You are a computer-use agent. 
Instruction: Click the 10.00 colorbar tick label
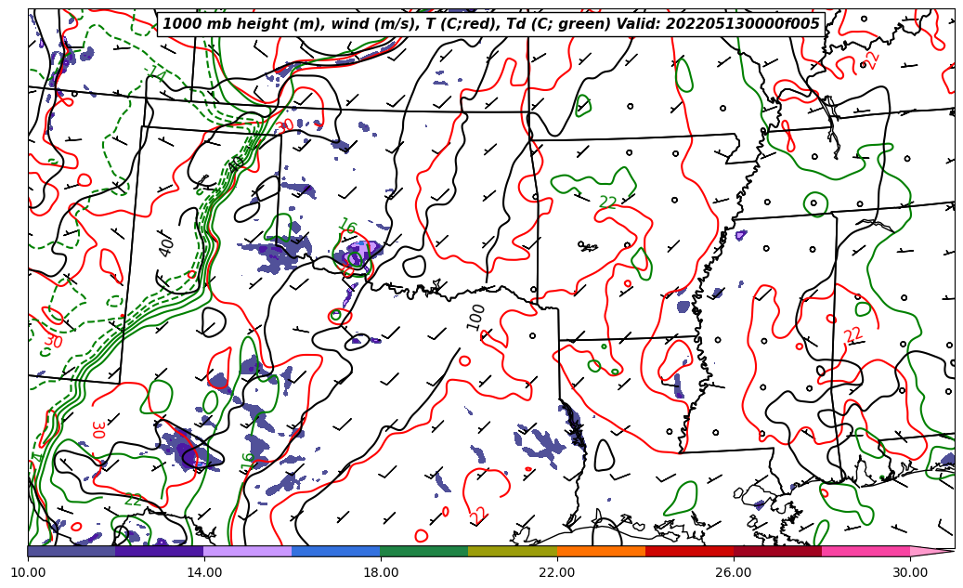[x=28, y=572]
